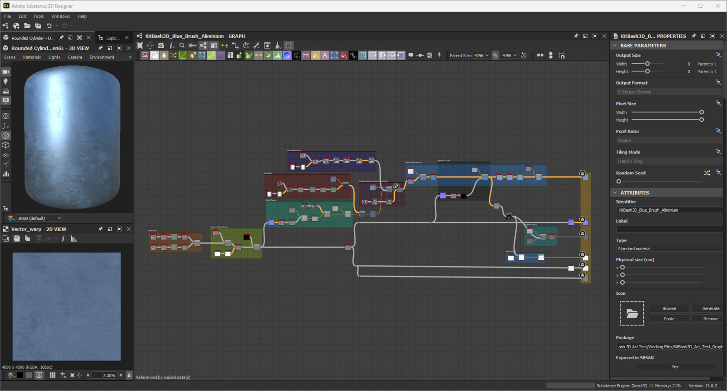Expand the 3D view menu overflow chevron
The image size is (727, 391).
click(x=130, y=57)
